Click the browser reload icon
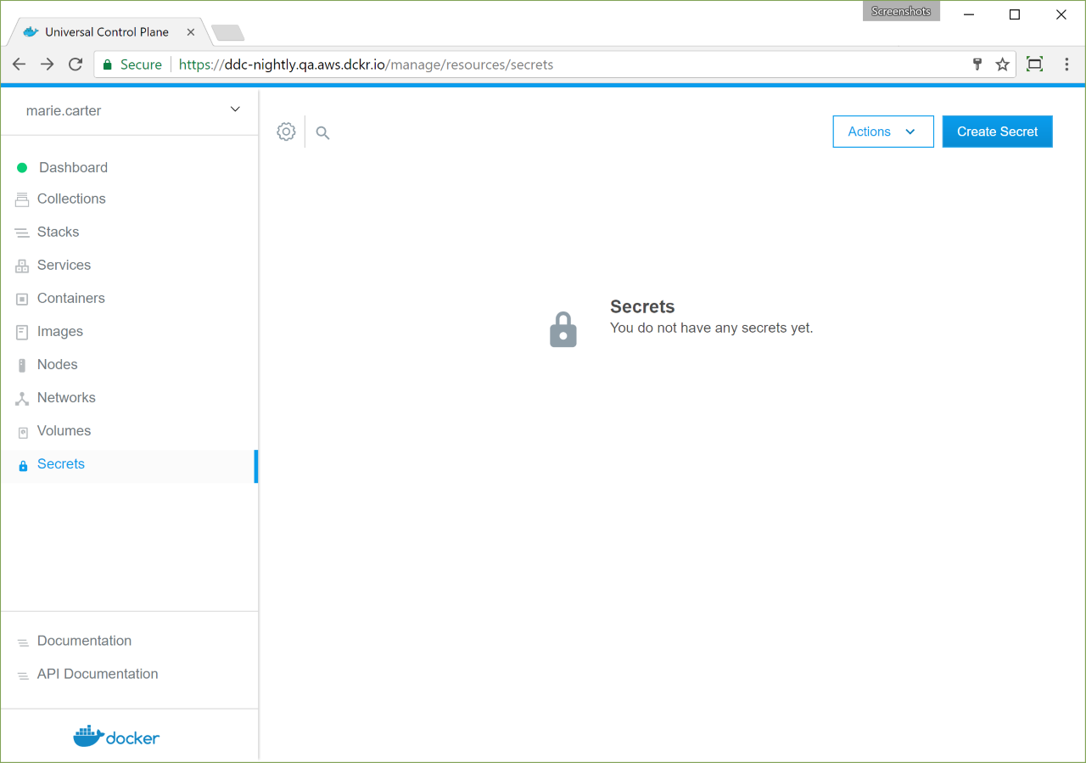The height and width of the screenshot is (763, 1086). pos(76,65)
